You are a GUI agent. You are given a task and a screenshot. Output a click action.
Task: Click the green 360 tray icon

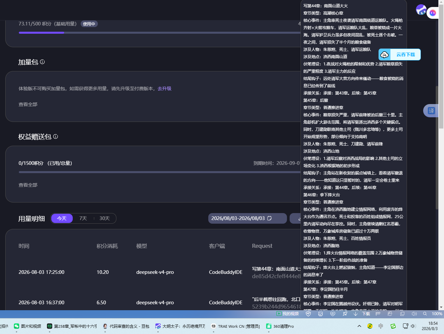click(x=370, y=326)
